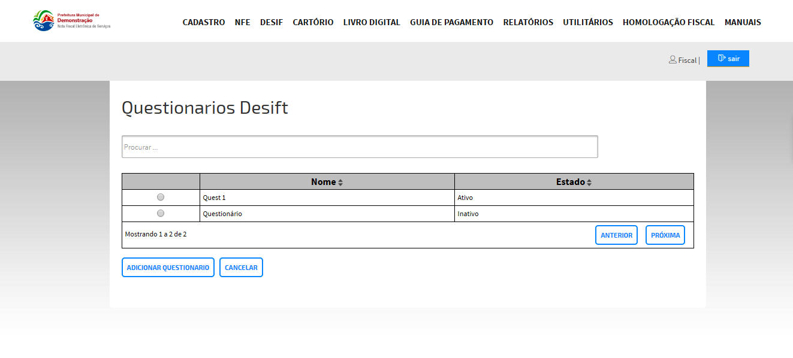Sort the table by Estado column arrows
Viewport: 793px width, 358px height.
[589, 182]
